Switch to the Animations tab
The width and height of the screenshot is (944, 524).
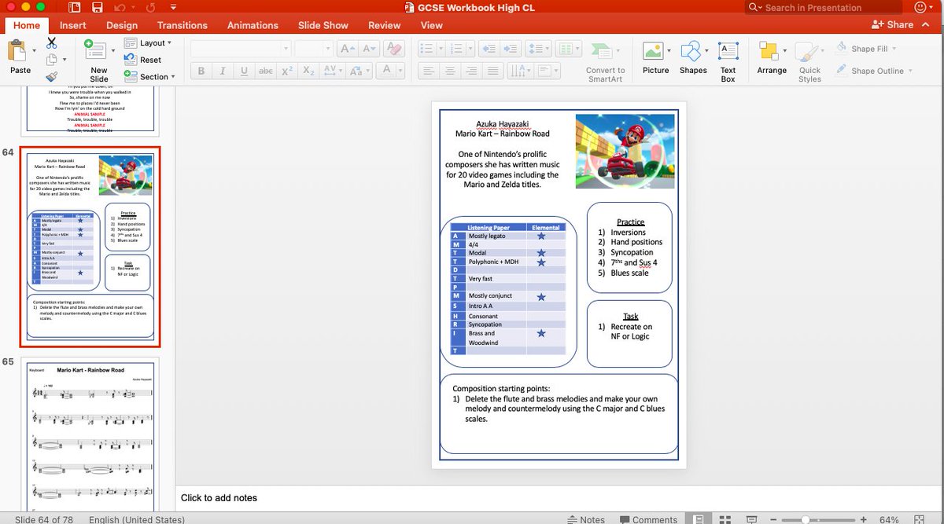tap(253, 25)
